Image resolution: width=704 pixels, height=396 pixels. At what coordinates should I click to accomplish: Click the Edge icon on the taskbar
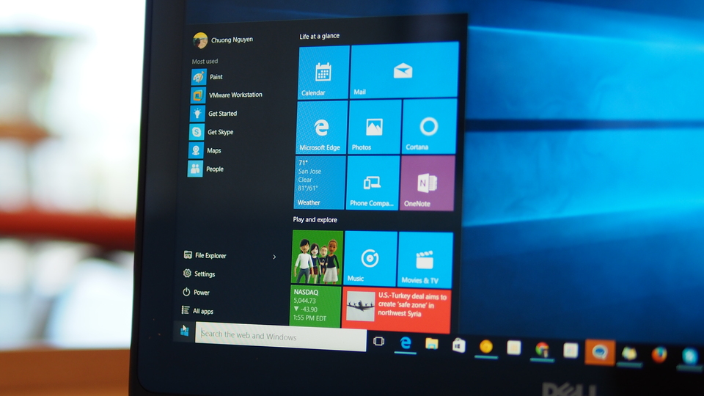point(406,343)
